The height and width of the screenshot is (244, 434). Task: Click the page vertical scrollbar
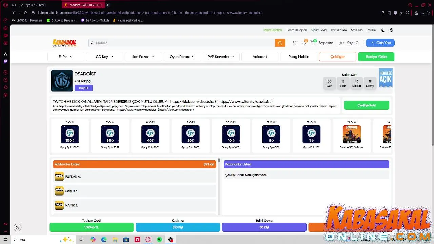tap(432, 85)
